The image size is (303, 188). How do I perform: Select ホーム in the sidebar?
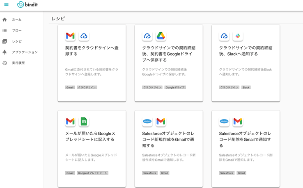[17, 20]
